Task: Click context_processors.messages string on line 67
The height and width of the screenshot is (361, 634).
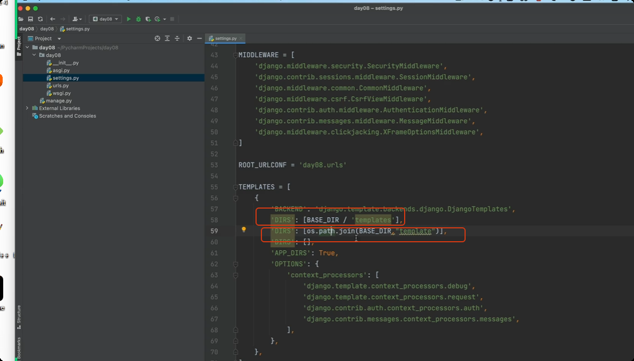Action: (409, 319)
